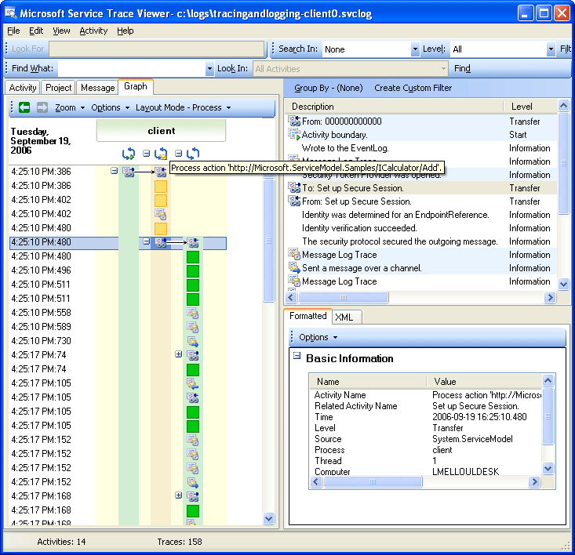Expand the collapsed node at 4:25:17 PM:74
Image resolution: width=575 pixels, height=555 pixels.
point(179,355)
